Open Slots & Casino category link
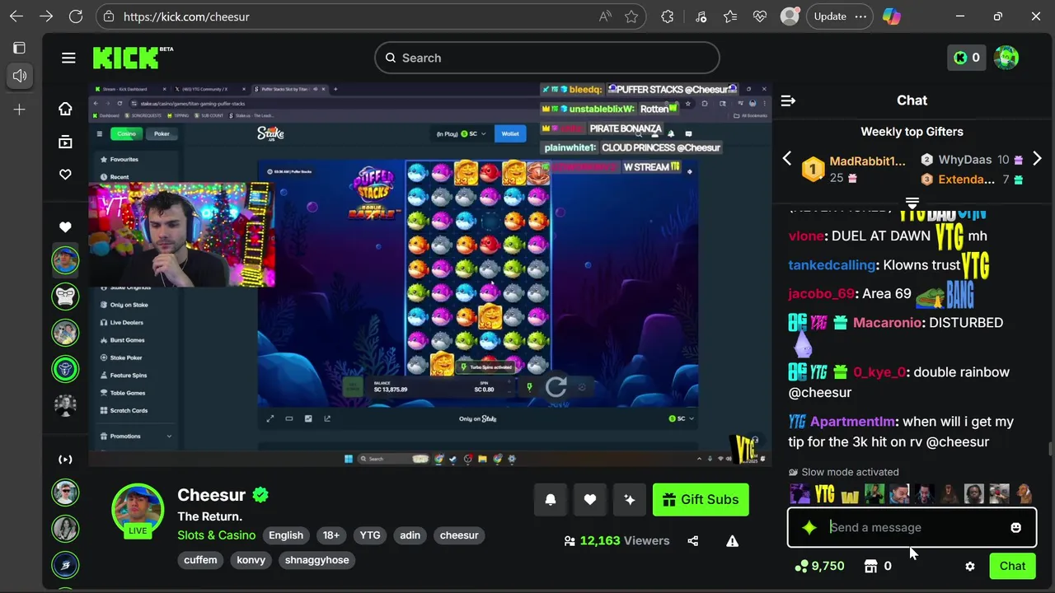 tap(217, 535)
